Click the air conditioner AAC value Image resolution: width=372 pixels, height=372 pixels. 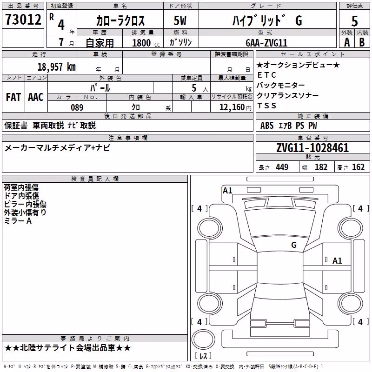36,97
